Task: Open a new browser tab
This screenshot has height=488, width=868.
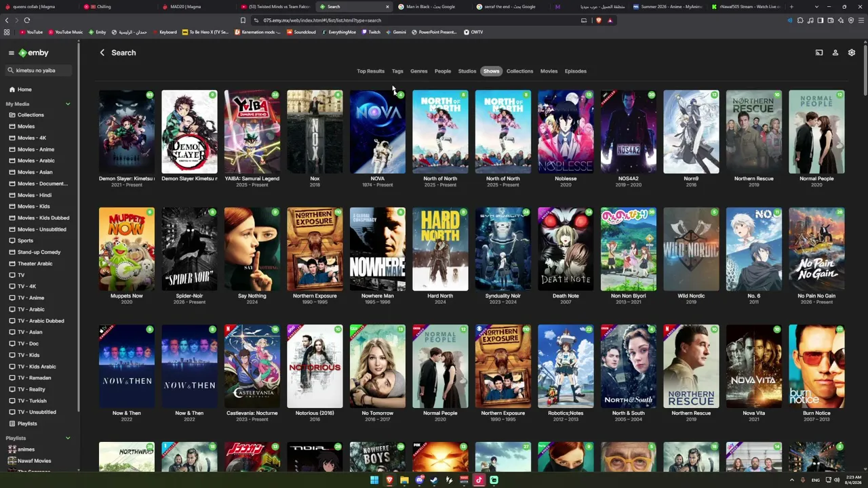Action: (791, 7)
